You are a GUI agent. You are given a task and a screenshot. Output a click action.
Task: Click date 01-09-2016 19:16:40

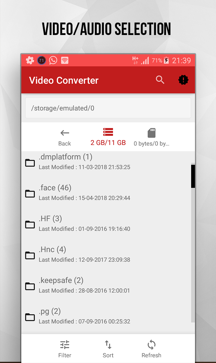(x=104, y=229)
